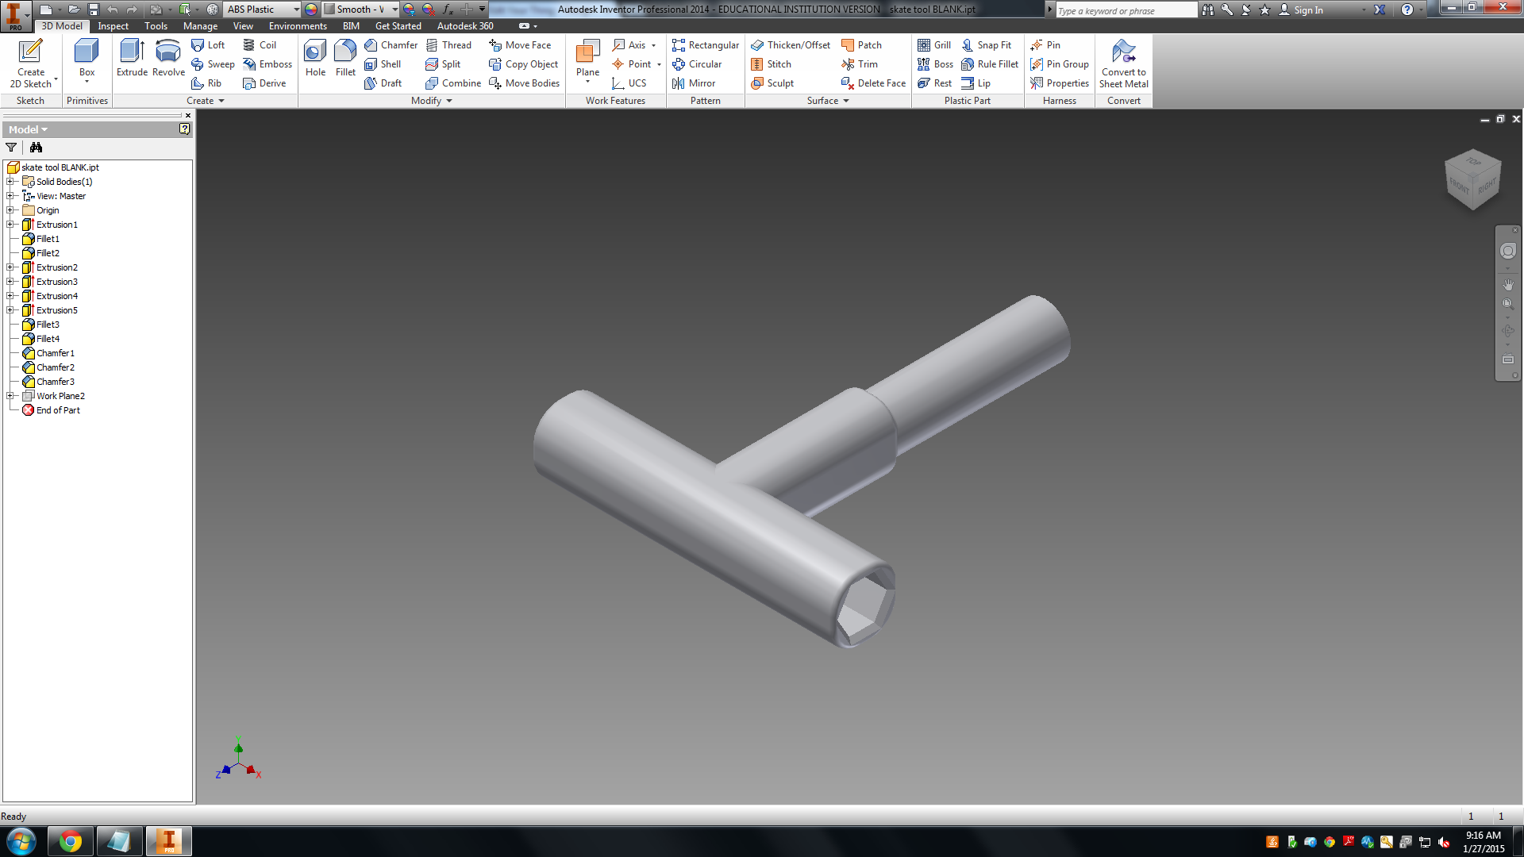Open the View ribbon tab
The width and height of the screenshot is (1524, 857).
pos(243,26)
